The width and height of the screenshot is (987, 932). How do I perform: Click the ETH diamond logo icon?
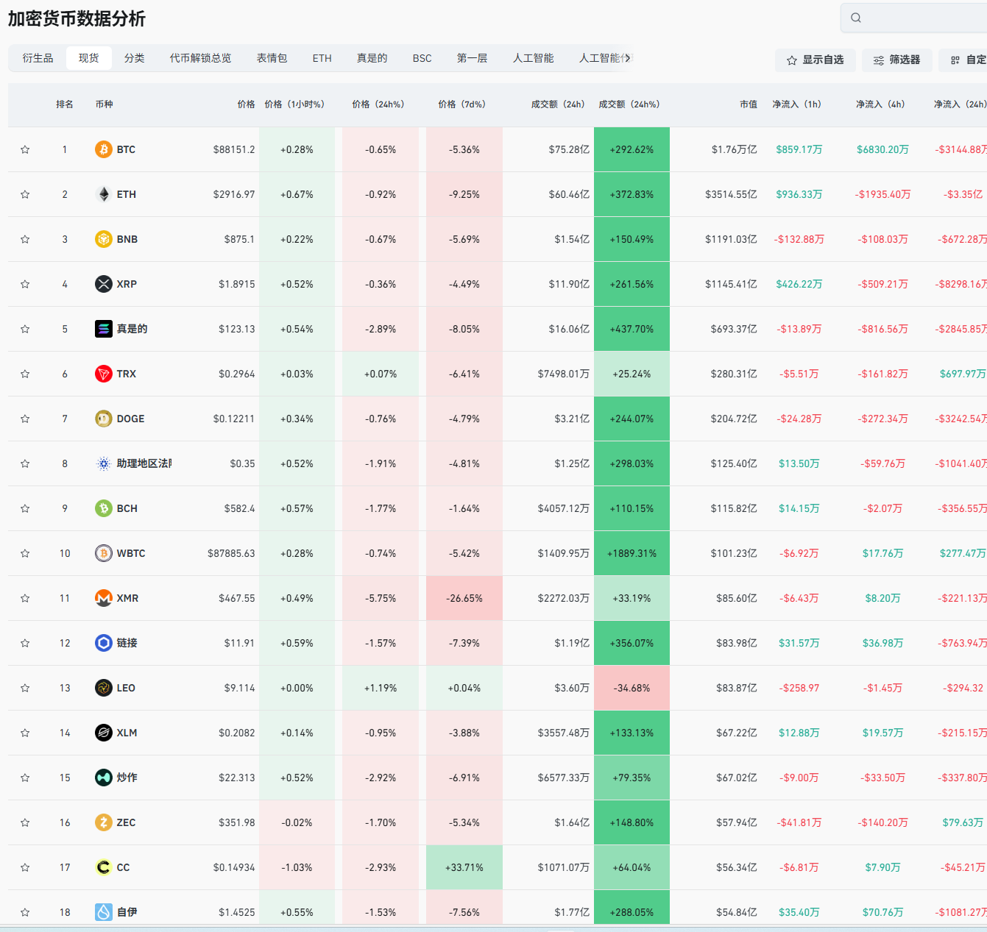click(104, 194)
